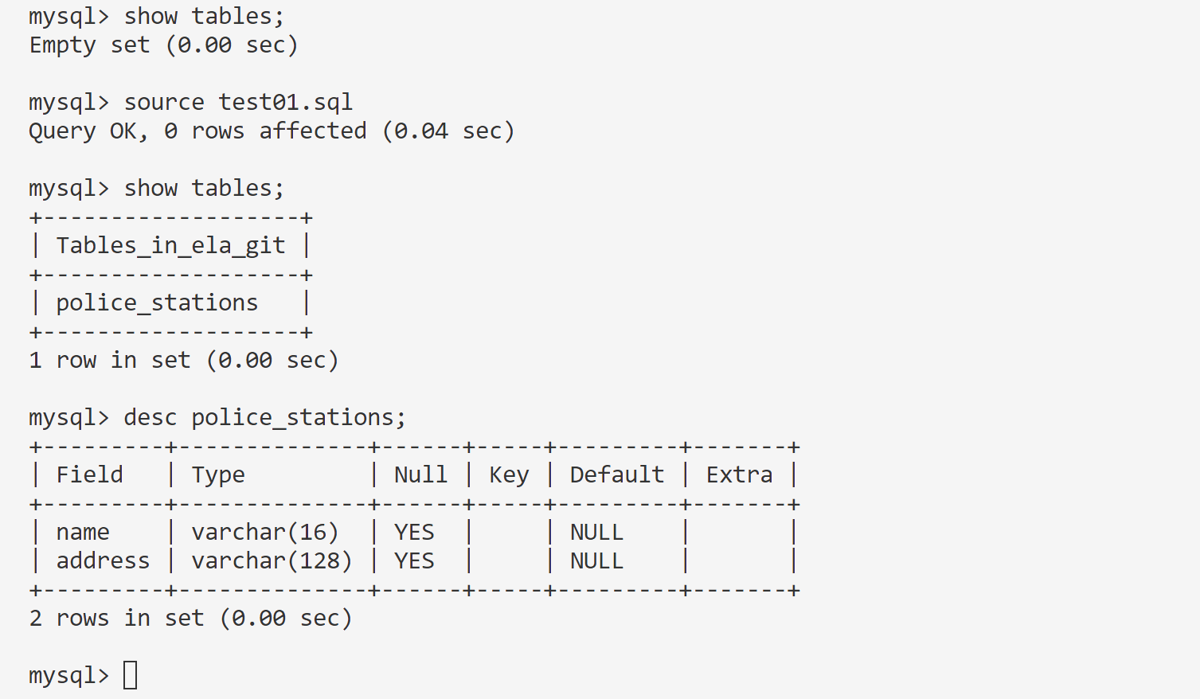Click the 'name' field cell
Image resolution: width=1200 pixels, height=699 pixels.
tap(83, 532)
